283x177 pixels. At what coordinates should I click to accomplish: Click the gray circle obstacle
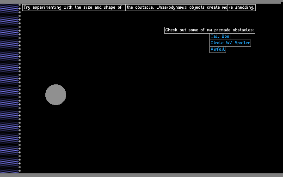click(55, 94)
